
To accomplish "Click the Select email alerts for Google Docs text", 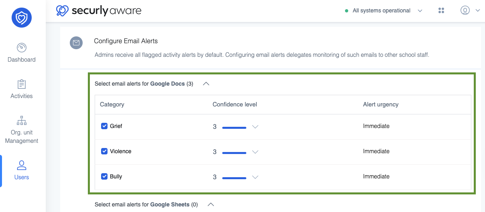I will tap(144, 84).
